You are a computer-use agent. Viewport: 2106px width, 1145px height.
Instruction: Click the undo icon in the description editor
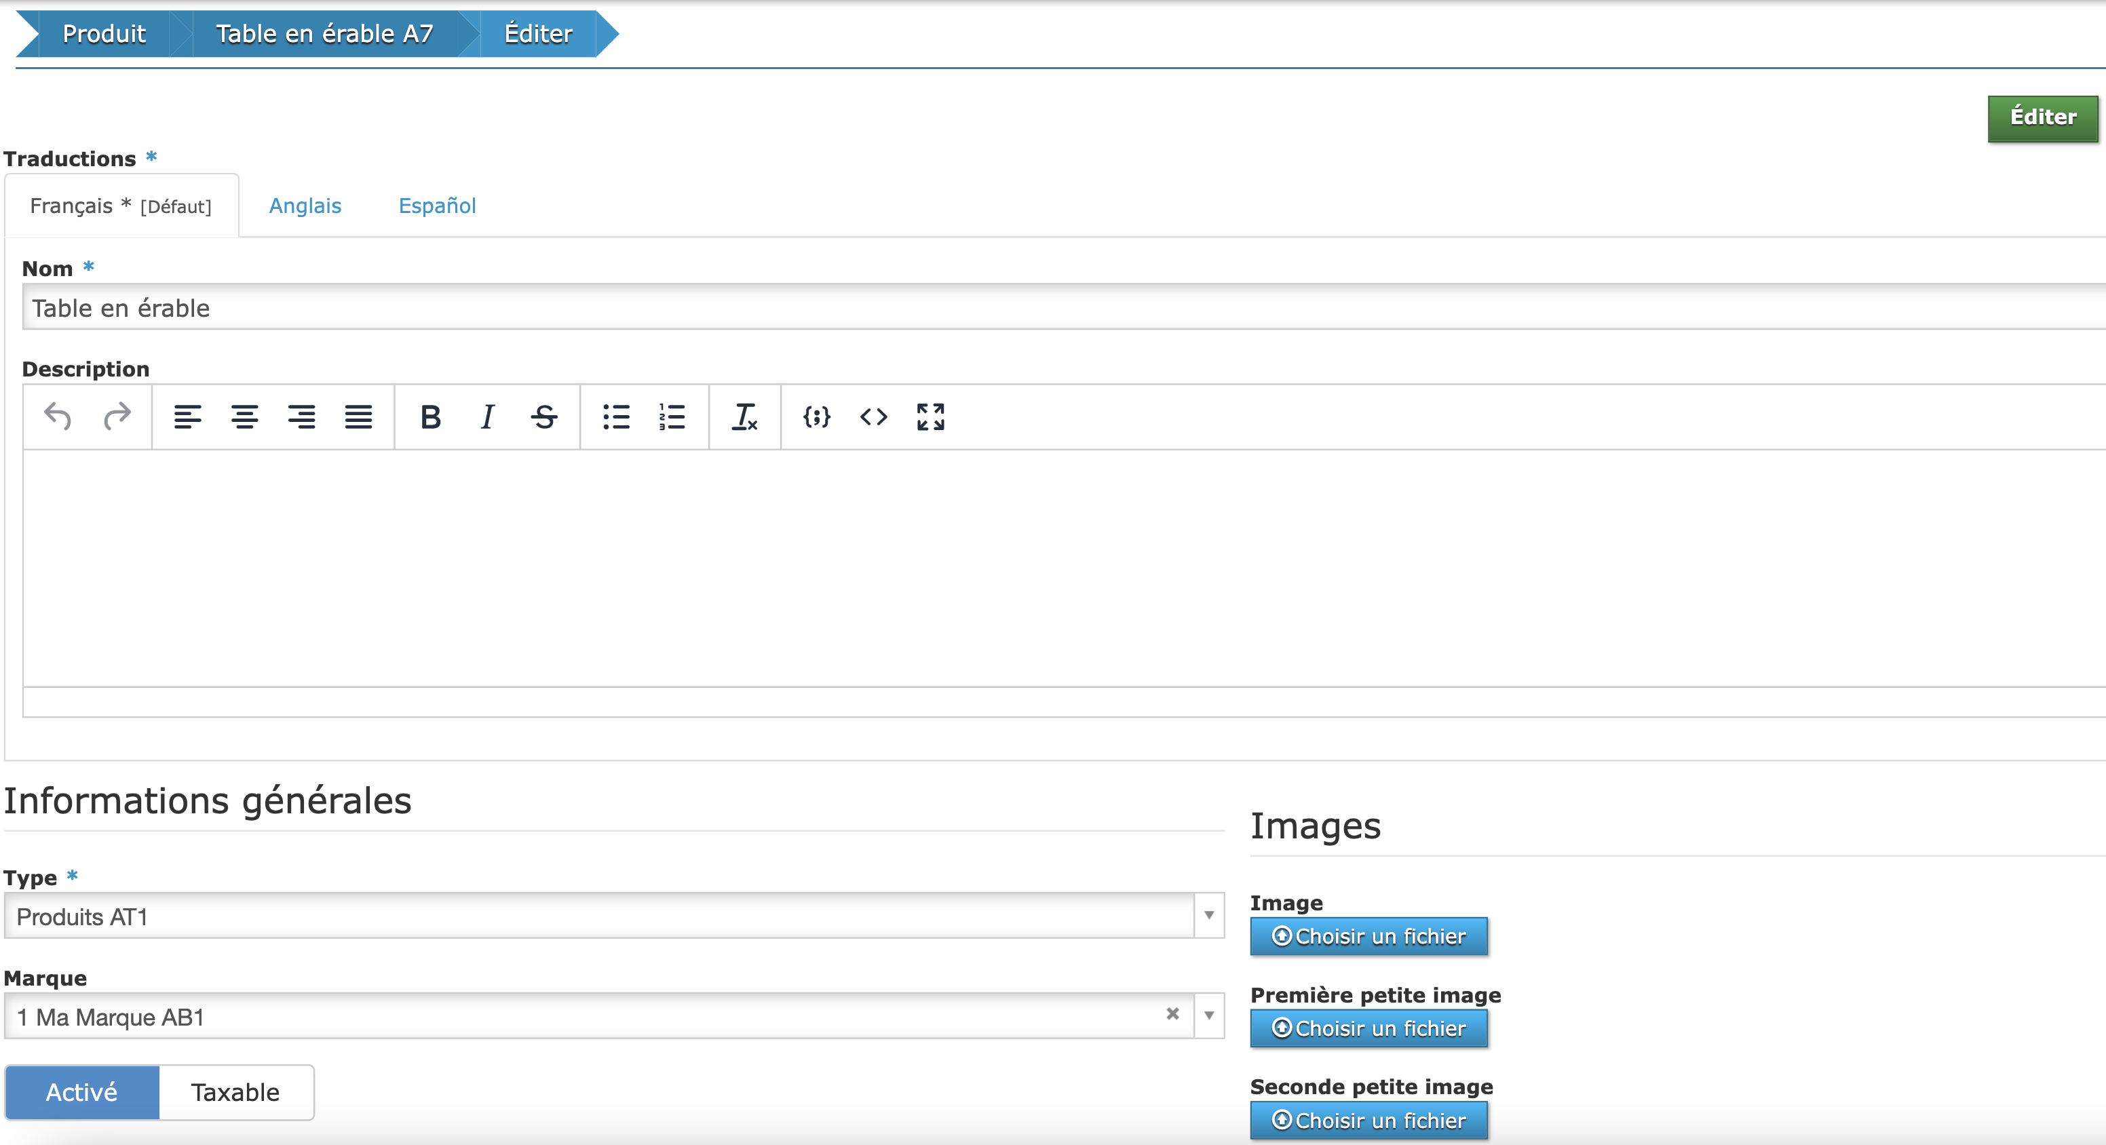(x=57, y=416)
